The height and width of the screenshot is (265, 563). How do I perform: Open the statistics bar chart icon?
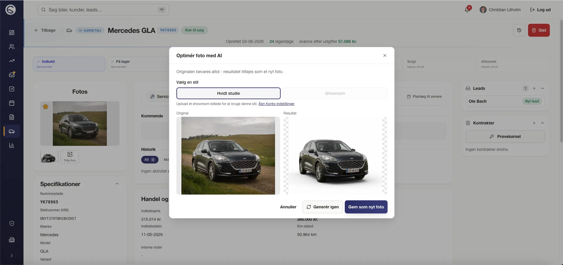[x=12, y=145]
